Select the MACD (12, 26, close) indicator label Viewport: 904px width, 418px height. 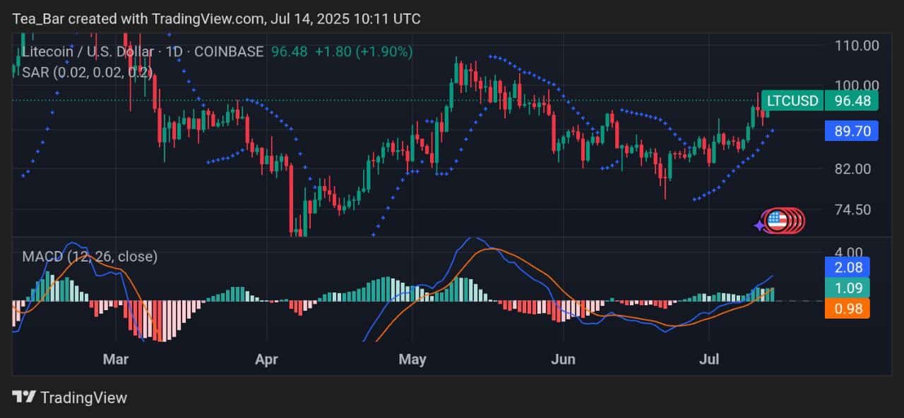click(90, 257)
